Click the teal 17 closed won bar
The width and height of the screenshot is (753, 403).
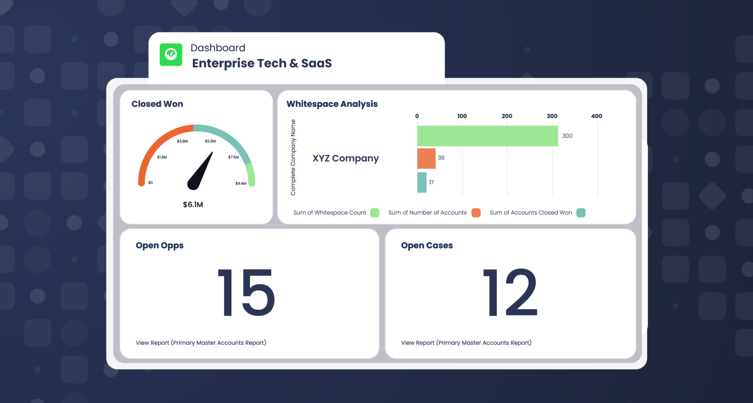(x=422, y=182)
